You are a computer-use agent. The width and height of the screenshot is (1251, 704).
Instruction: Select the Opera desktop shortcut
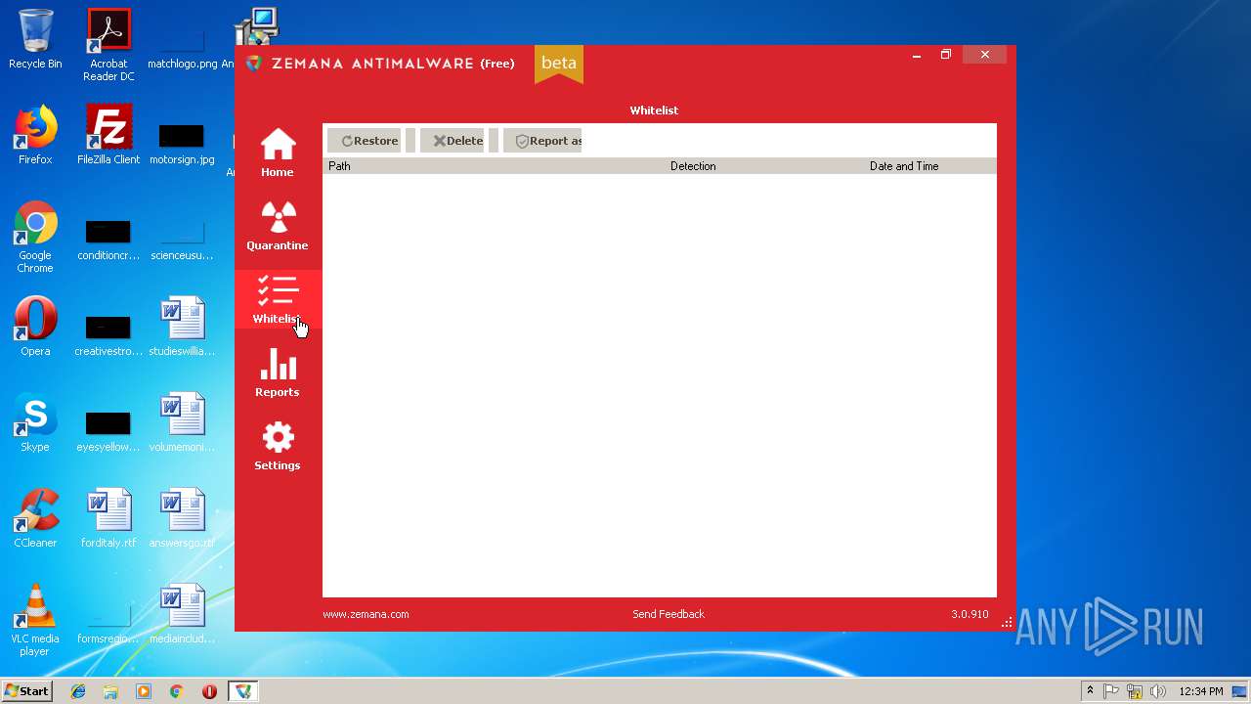(x=35, y=327)
